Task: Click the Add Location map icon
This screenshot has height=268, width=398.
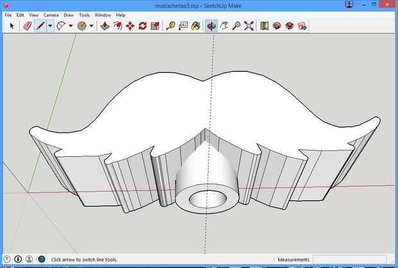Action: pyautogui.click(x=264, y=26)
